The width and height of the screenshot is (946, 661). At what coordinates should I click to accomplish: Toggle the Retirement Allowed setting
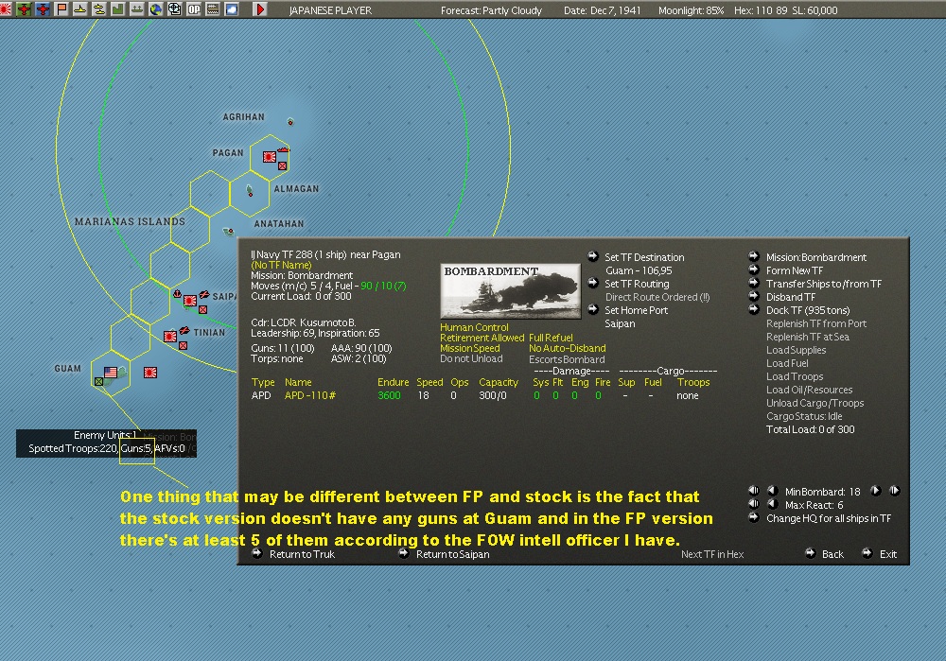482,338
